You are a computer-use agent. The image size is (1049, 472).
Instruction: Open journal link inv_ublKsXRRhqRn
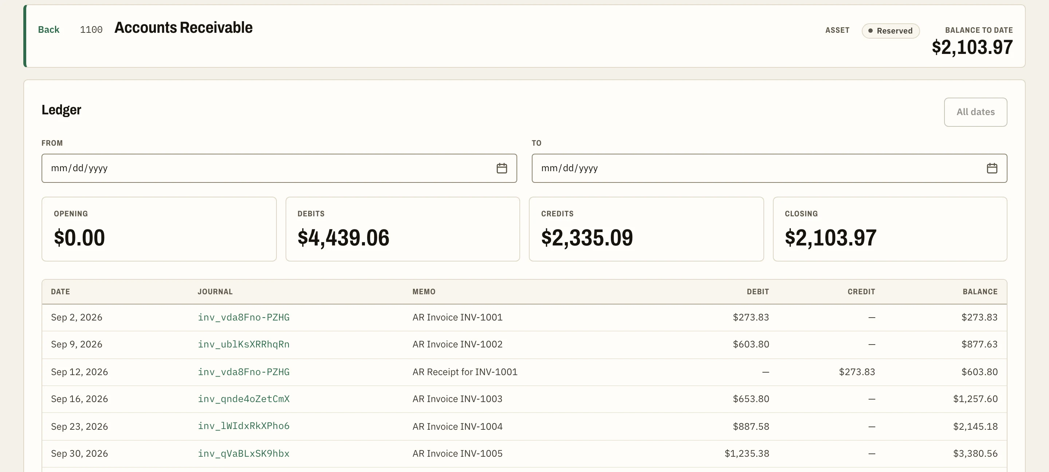coord(244,345)
